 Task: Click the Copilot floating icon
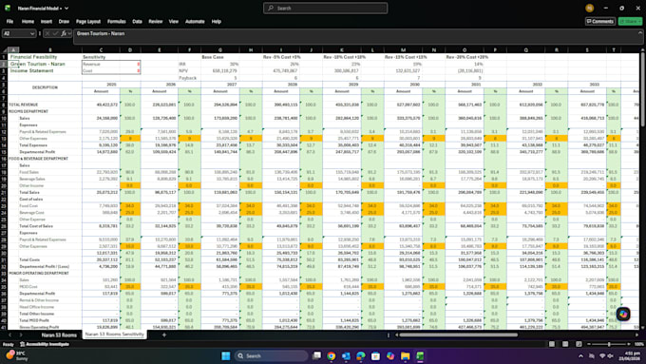[623, 314]
